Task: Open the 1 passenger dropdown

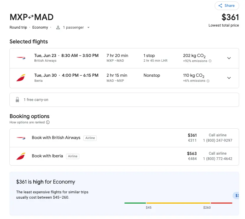Action: [73, 27]
